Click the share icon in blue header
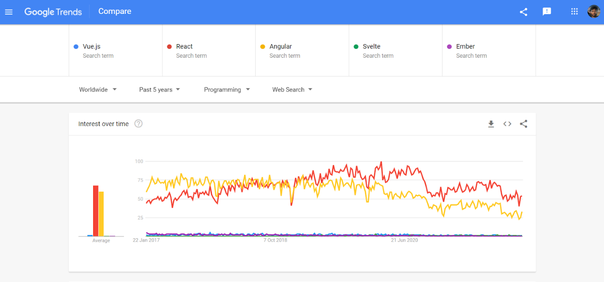 [x=523, y=12]
